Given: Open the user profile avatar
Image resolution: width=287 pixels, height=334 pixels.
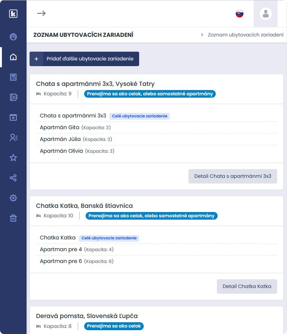Looking at the screenshot, I should (x=266, y=14).
